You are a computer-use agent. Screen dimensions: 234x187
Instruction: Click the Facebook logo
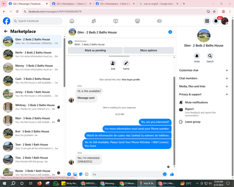pyautogui.click(x=7, y=21)
